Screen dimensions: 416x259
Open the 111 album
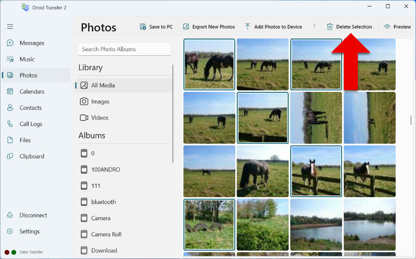pos(96,186)
